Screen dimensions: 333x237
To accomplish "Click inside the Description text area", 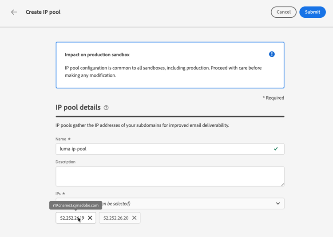I will coord(169,176).
